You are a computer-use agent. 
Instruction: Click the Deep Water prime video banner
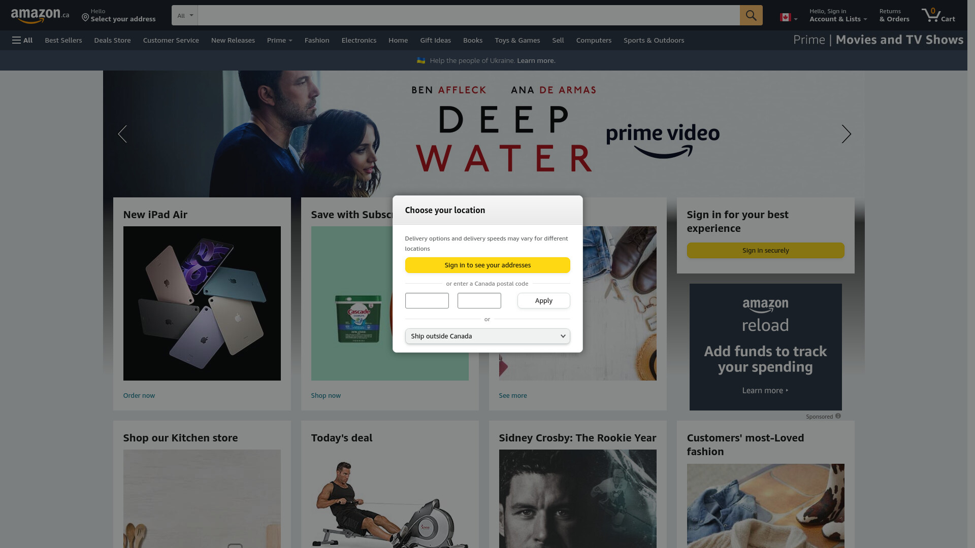483,134
